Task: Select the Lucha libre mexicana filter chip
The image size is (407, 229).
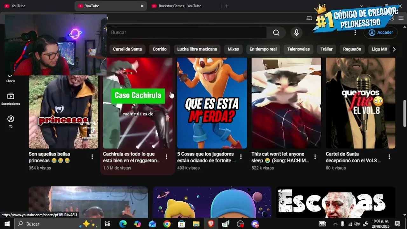Action: [197, 49]
